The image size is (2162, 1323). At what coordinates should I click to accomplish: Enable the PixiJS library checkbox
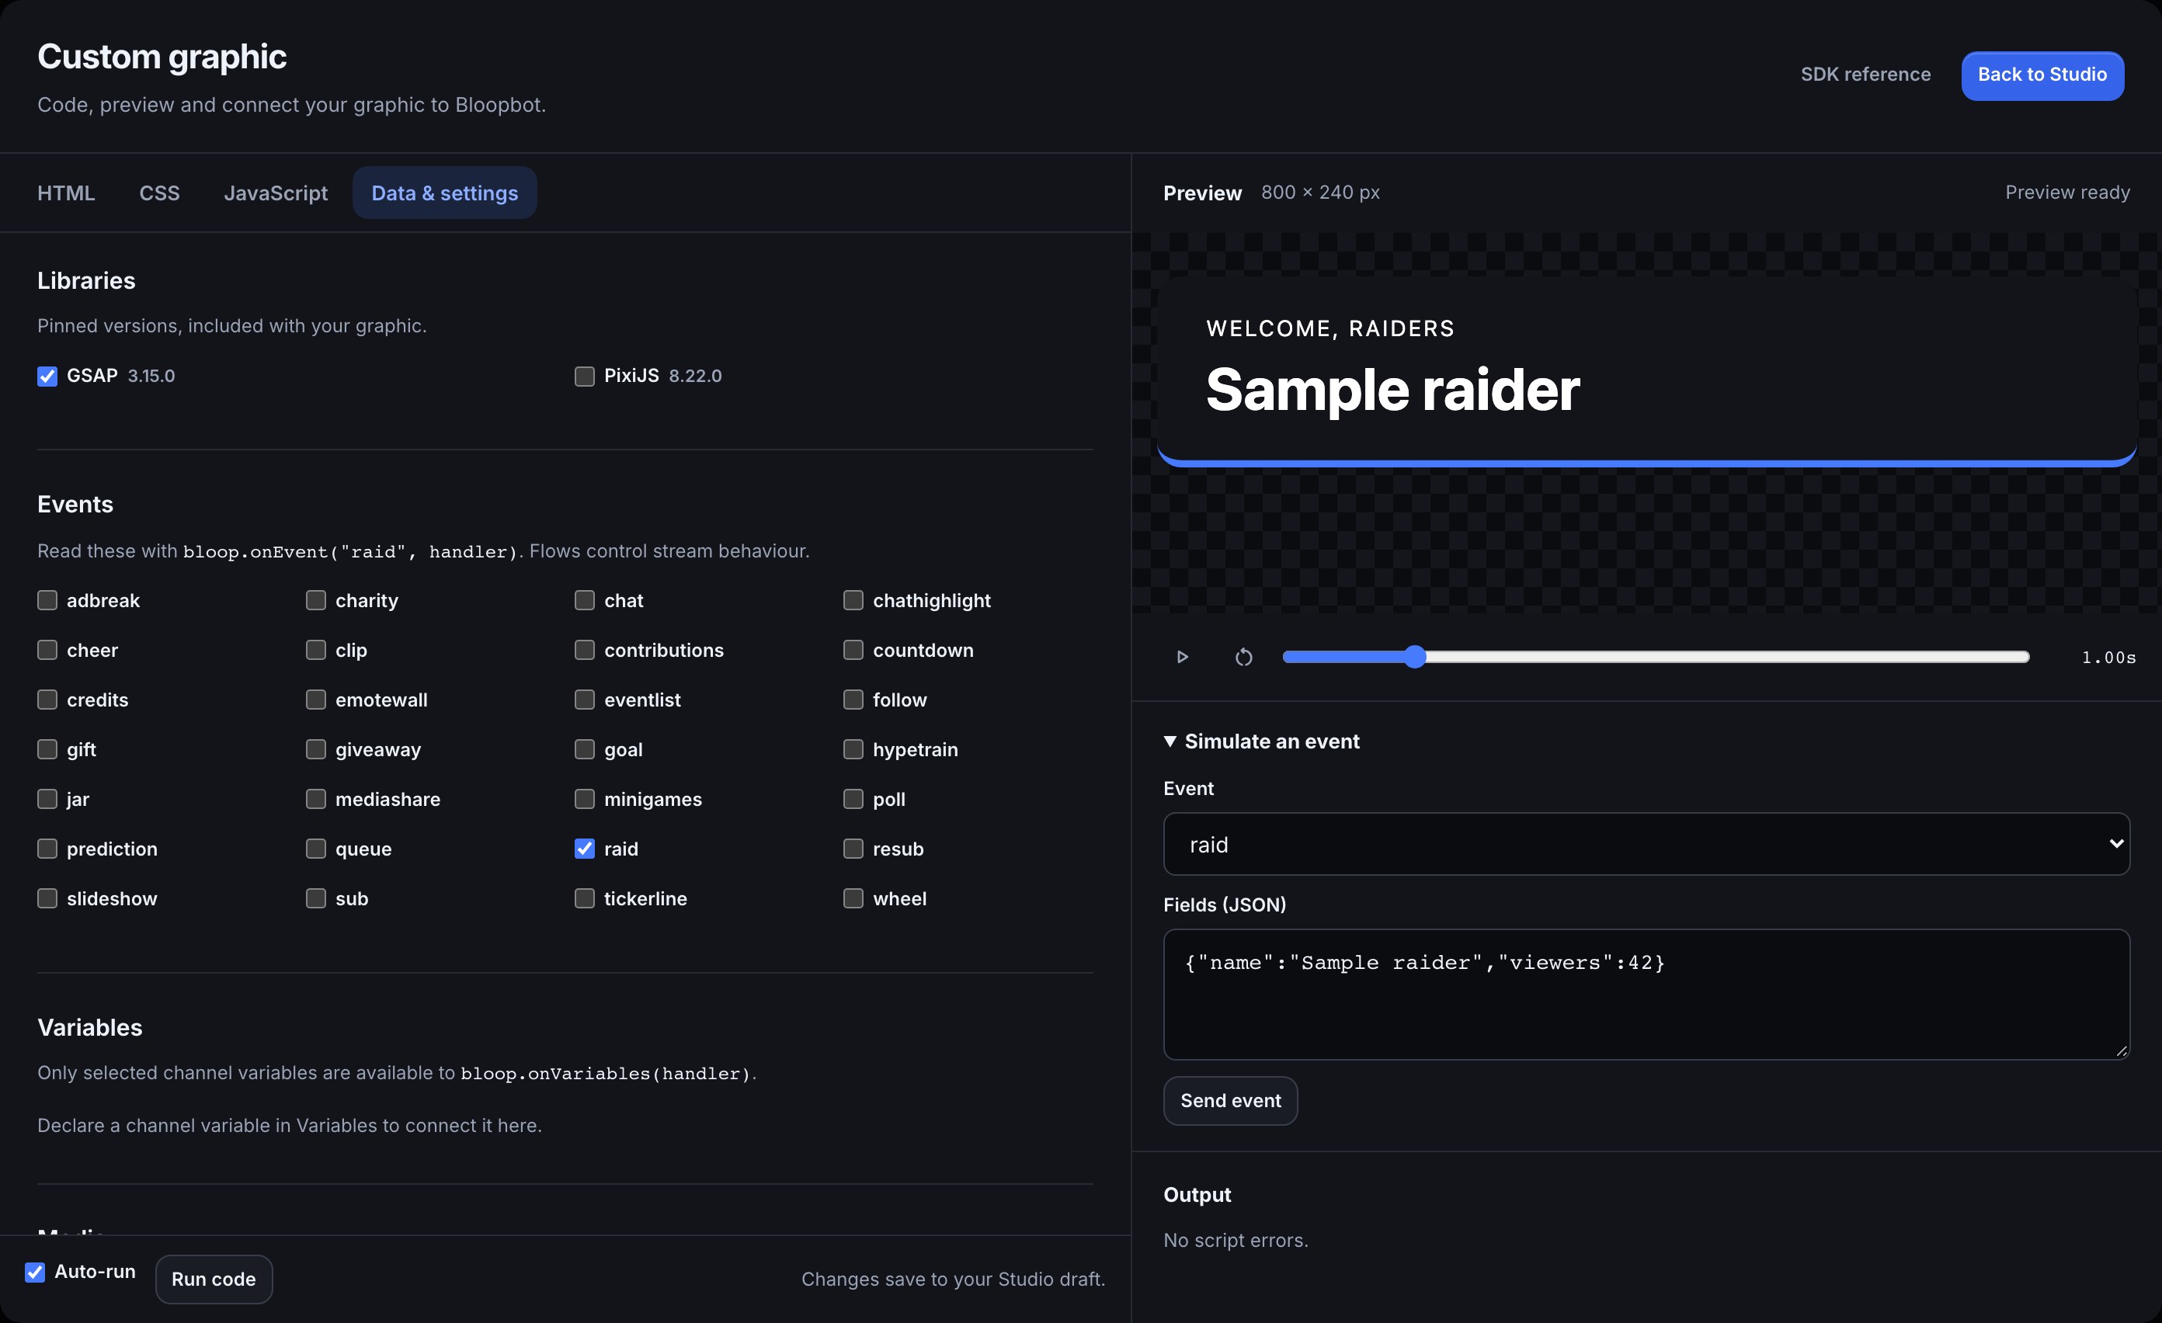click(584, 377)
